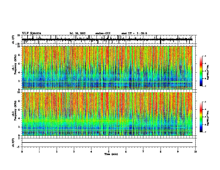The width and height of the screenshot is (220, 170).
Task: Click time-axis tick label "6"
Action: tap(126, 152)
